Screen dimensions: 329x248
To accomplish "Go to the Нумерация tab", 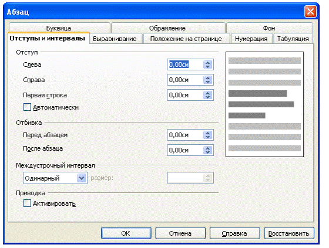I will (x=251, y=39).
